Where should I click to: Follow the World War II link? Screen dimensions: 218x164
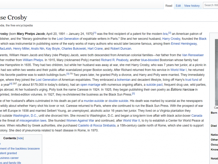(x=132, y=121)
